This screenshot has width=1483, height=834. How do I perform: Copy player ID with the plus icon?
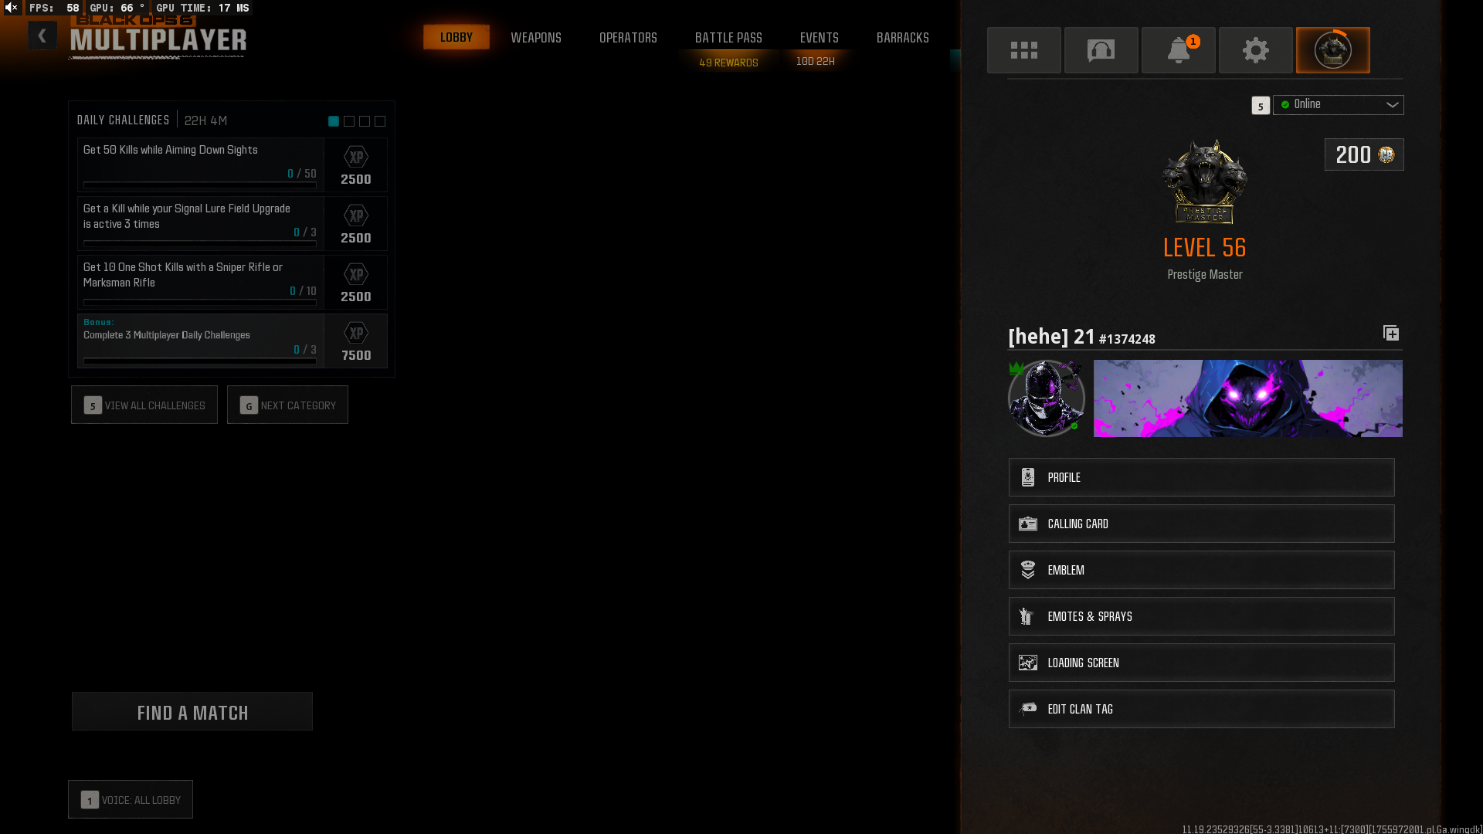(x=1391, y=333)
